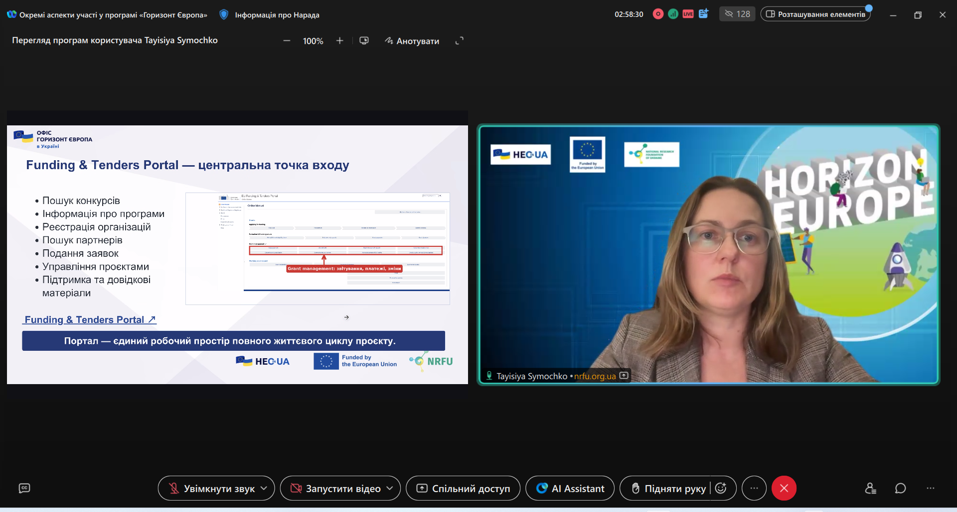Click the portal screenshot thumbnail on the slide
The height and width of the screenshot is (512, 957).
coord(318,248)
